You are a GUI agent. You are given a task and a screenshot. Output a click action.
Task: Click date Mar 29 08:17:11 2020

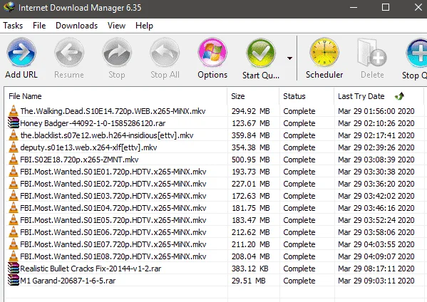pyautogui.click(x=376, y=269)
